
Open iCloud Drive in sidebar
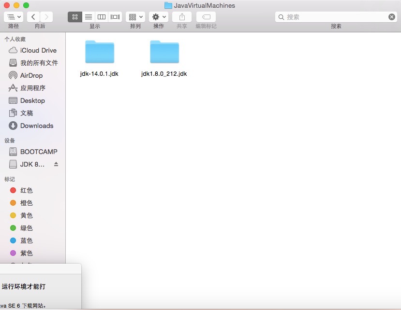coord(33,50)
